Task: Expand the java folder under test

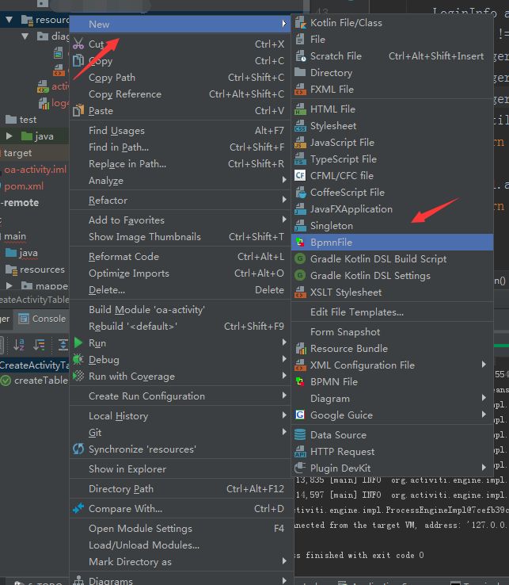Action: tap(9, 136)
